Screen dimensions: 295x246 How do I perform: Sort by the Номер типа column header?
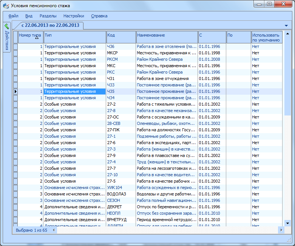(x=31, y=37)
